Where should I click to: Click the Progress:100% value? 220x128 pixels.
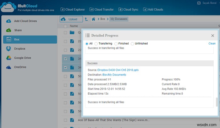pyautogui.click(x=171, y=80)
